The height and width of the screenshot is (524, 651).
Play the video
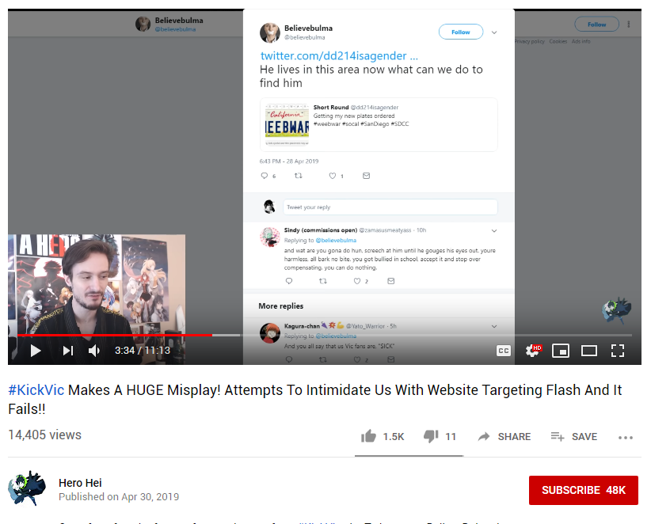[36, 351]
